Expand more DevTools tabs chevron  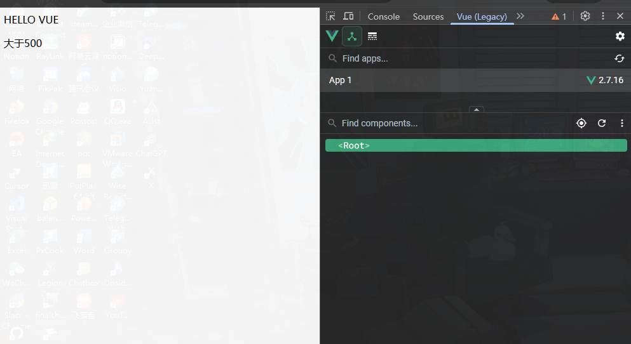[x=520, y=16]
